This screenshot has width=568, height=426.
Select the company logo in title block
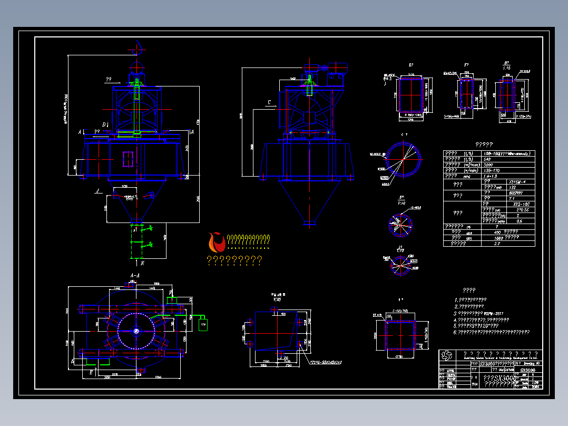(x=447, y=356)
